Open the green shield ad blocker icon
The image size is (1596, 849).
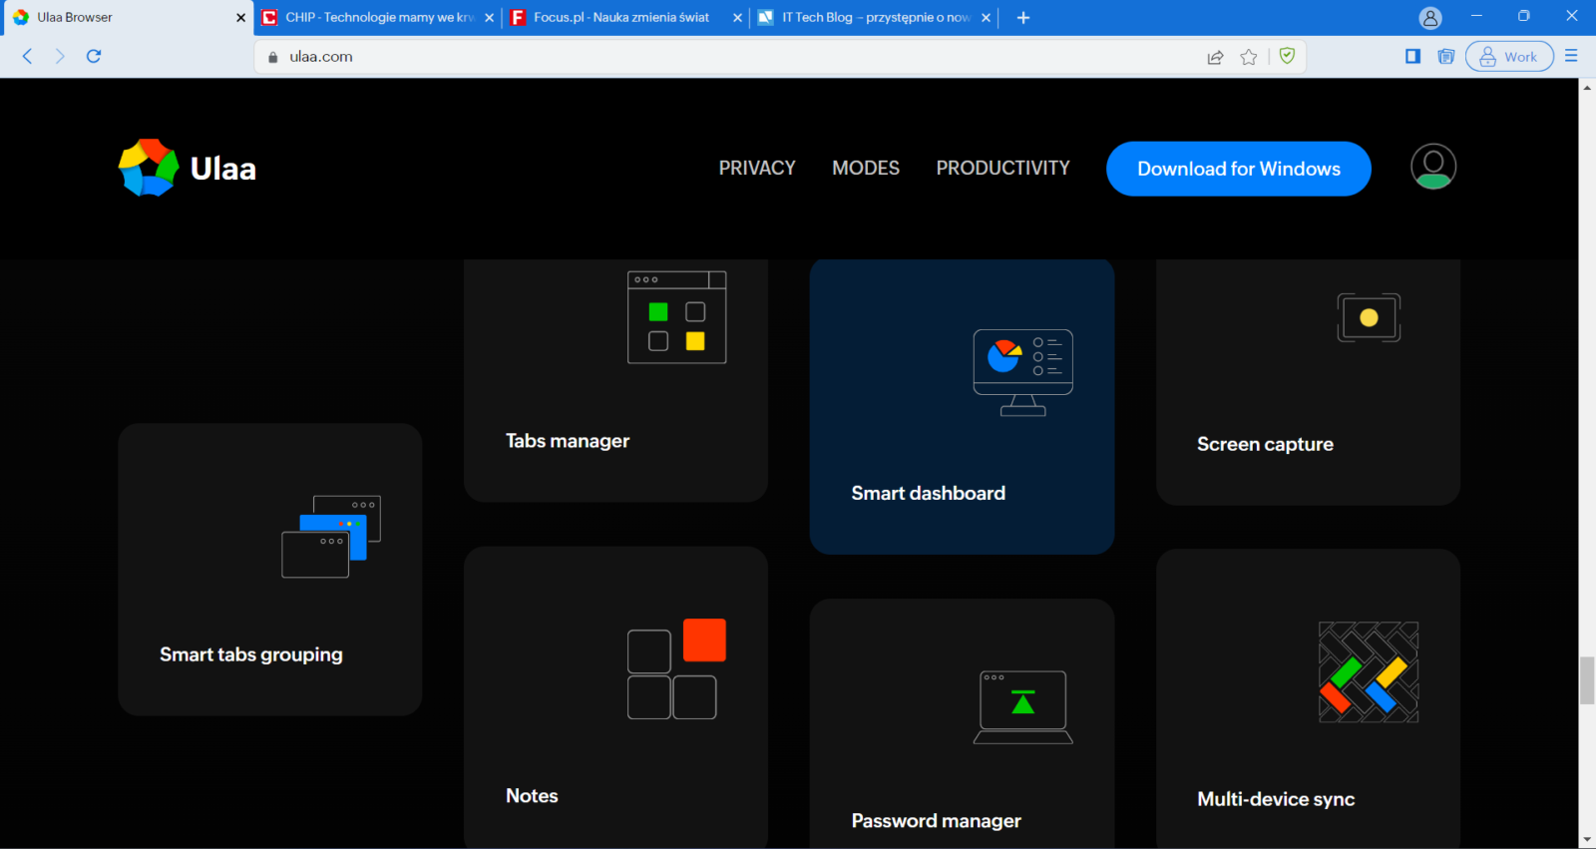[1287, 56]
